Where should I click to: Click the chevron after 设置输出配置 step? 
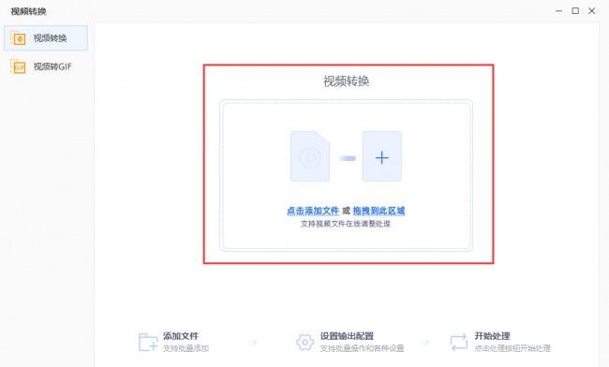click(x=426, y=342)
